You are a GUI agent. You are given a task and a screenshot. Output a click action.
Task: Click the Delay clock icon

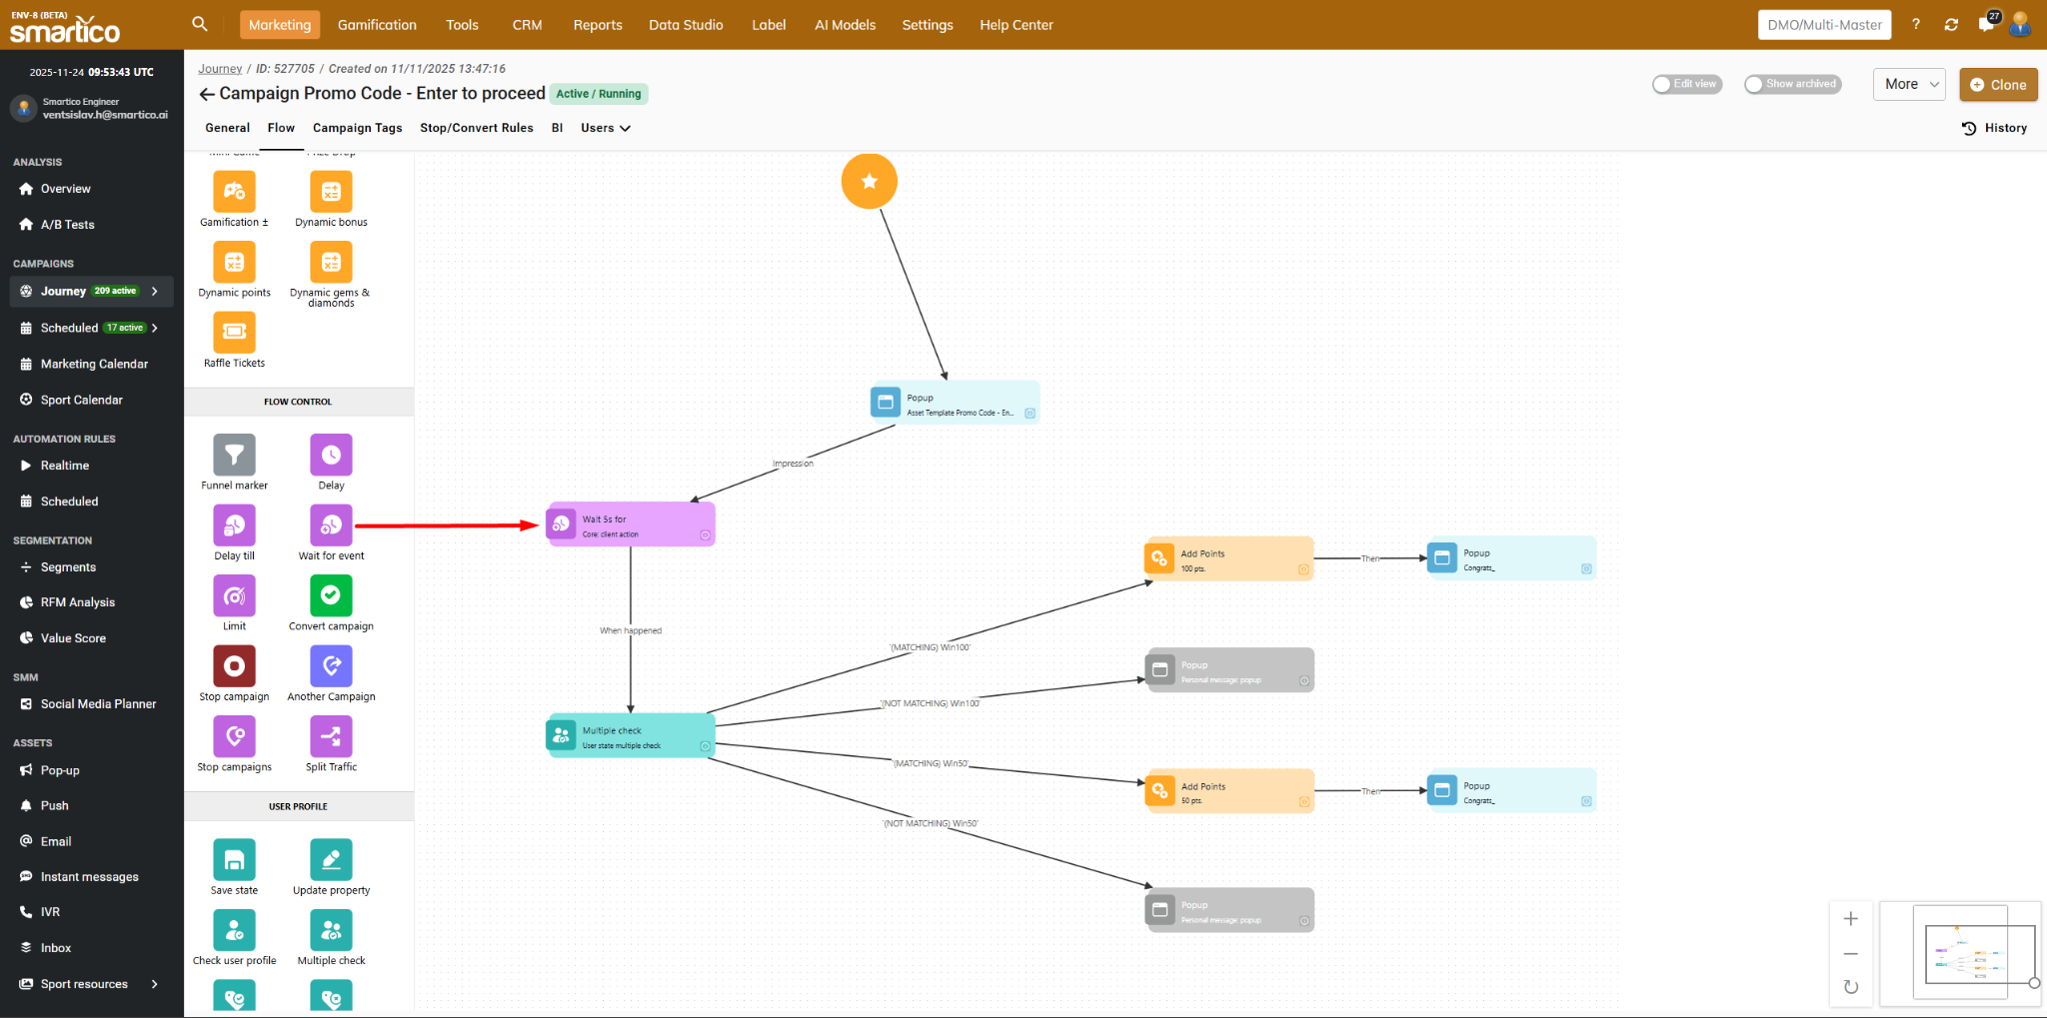331,456
